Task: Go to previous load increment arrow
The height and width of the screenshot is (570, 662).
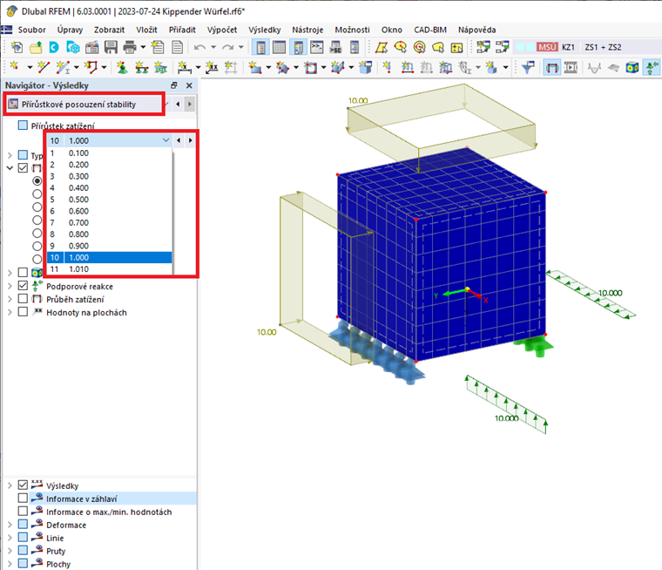Action: click(179, 140)
